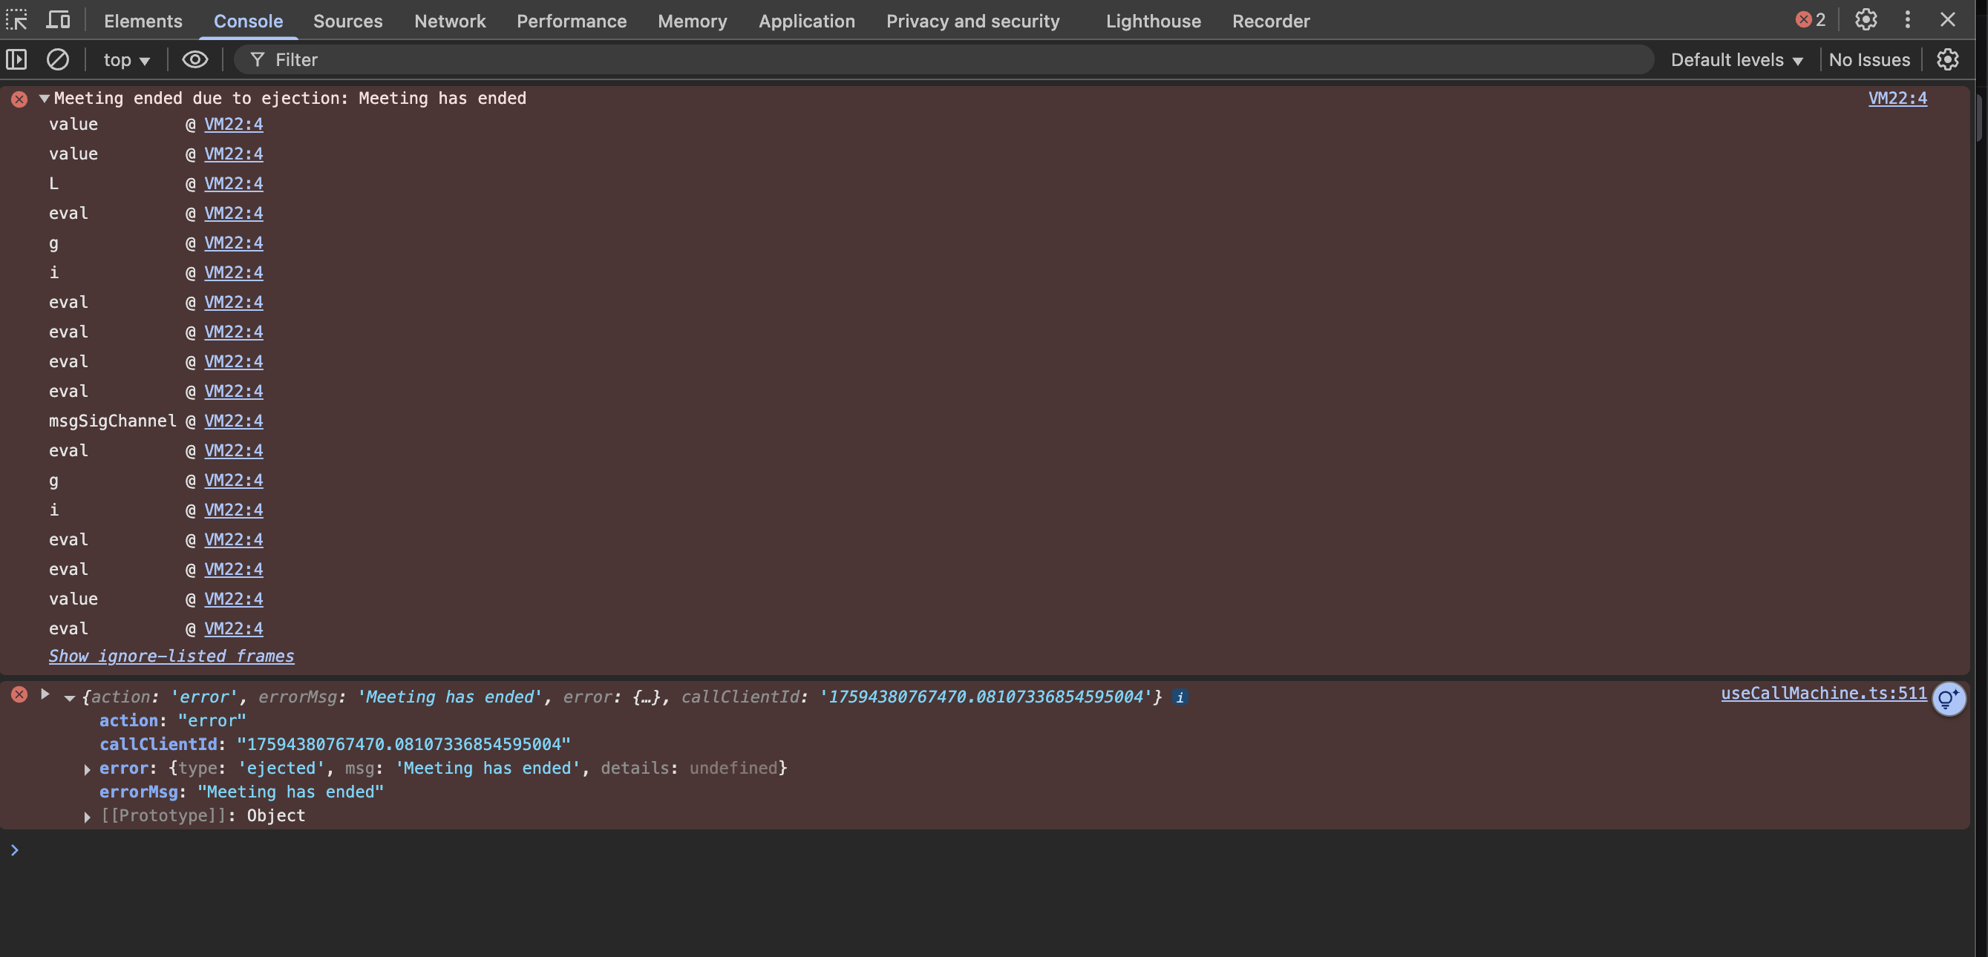Viewport: 1988px width, 957px height.
Task: Open the DevTools settings gear
Action: (1866, 20)
